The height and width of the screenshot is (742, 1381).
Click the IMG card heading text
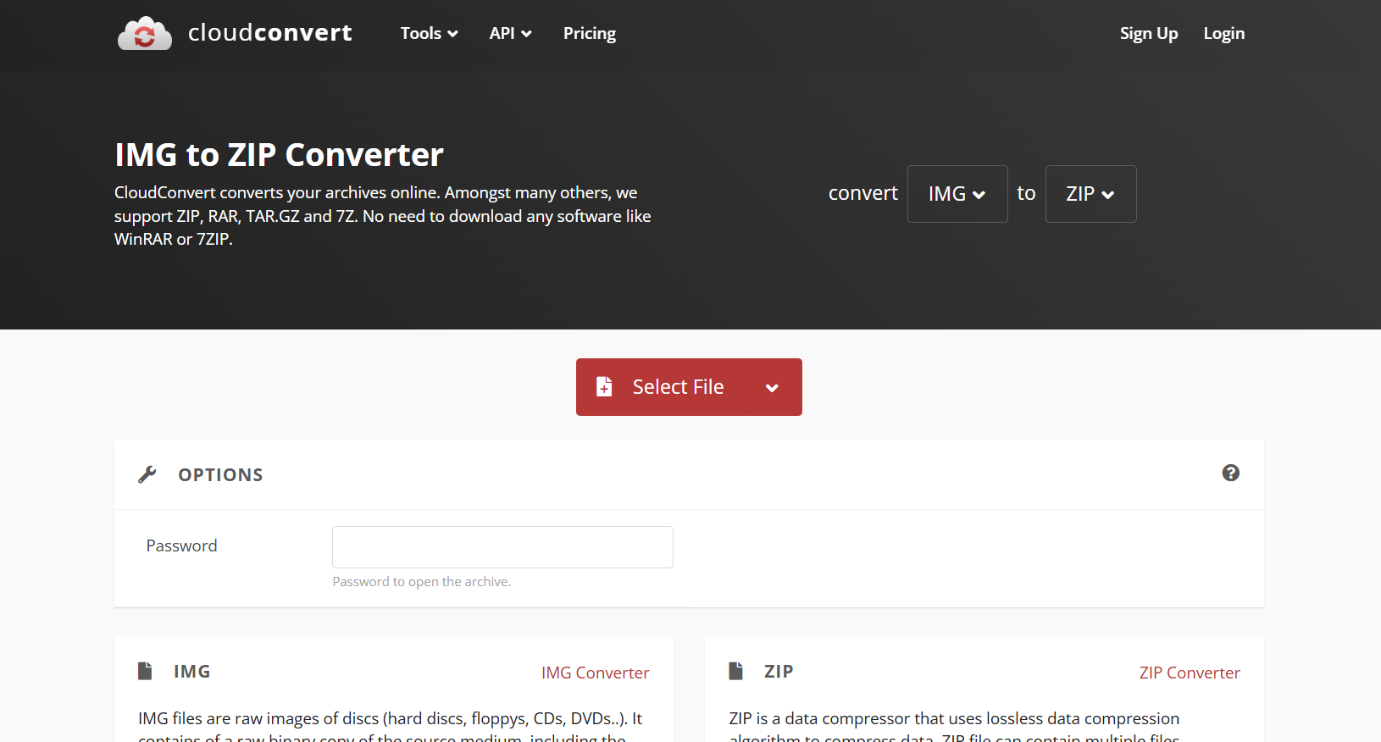(x=192, y=672)
